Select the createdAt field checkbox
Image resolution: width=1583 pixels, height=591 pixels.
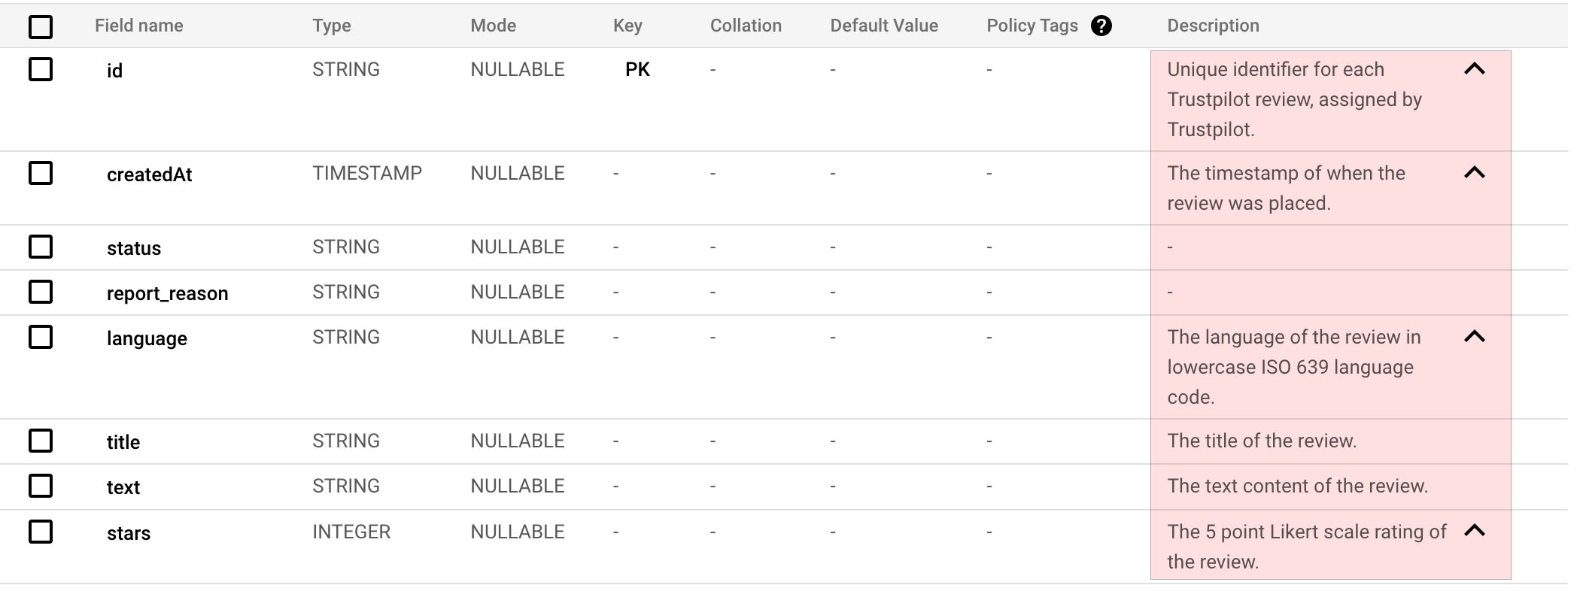[41, 173]
